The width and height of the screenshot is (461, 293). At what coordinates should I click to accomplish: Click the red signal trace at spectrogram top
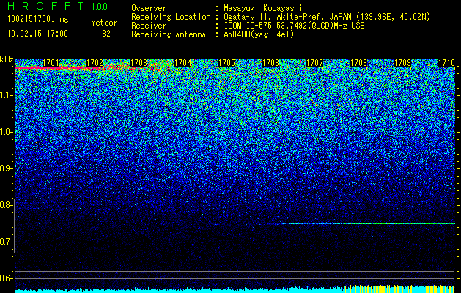59,68
